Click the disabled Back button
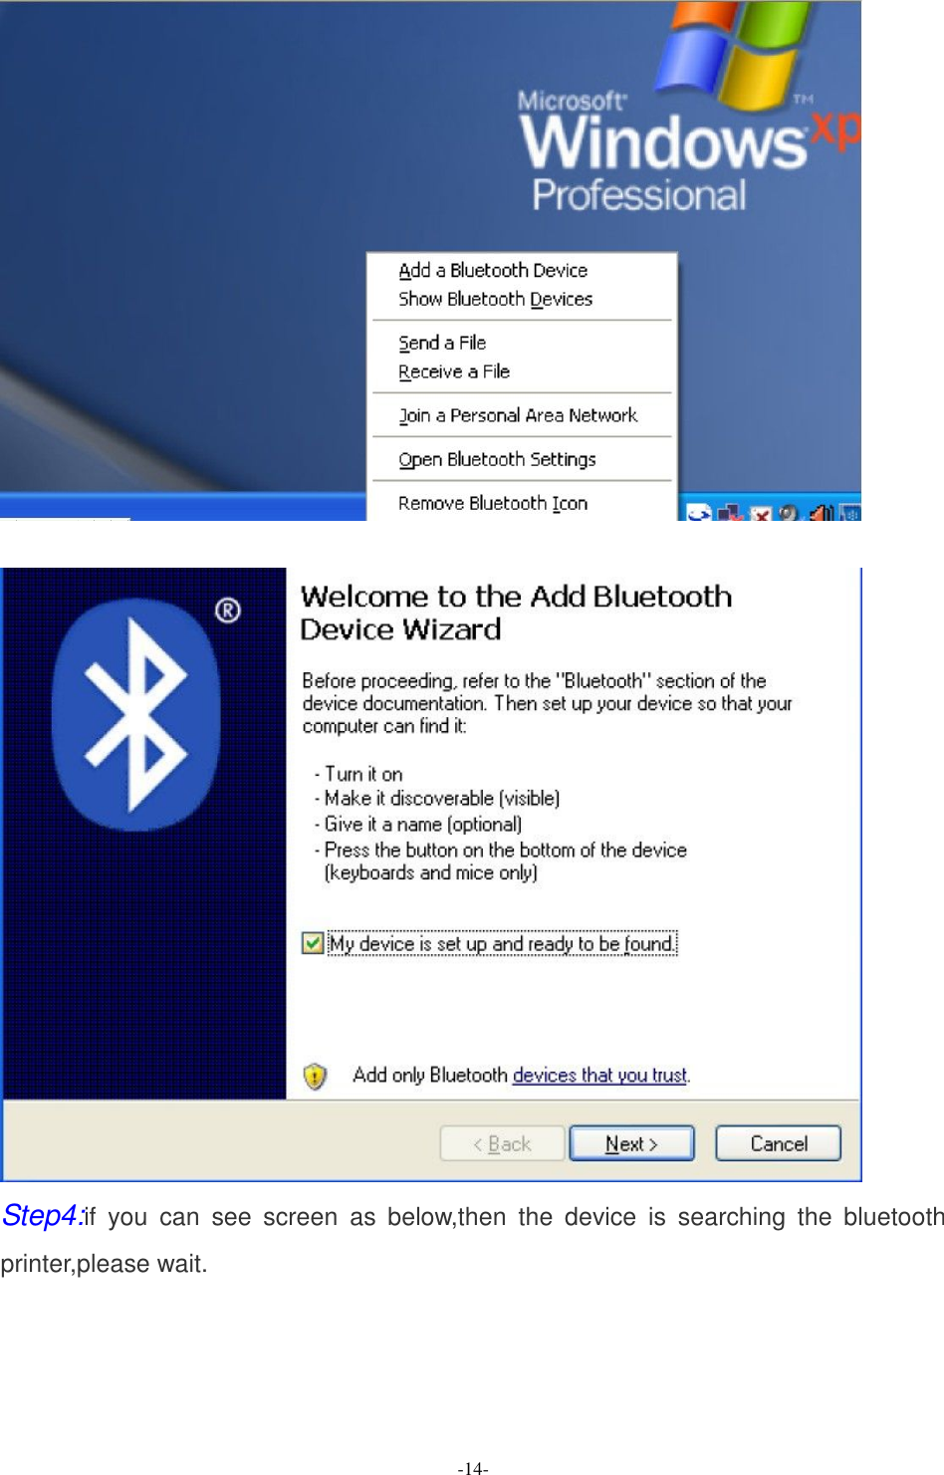 [502, 1143]
